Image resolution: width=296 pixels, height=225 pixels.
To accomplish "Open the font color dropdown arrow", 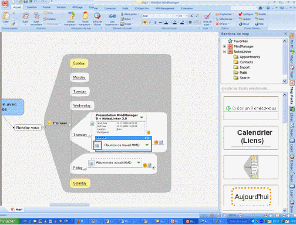I will point(170,22).
